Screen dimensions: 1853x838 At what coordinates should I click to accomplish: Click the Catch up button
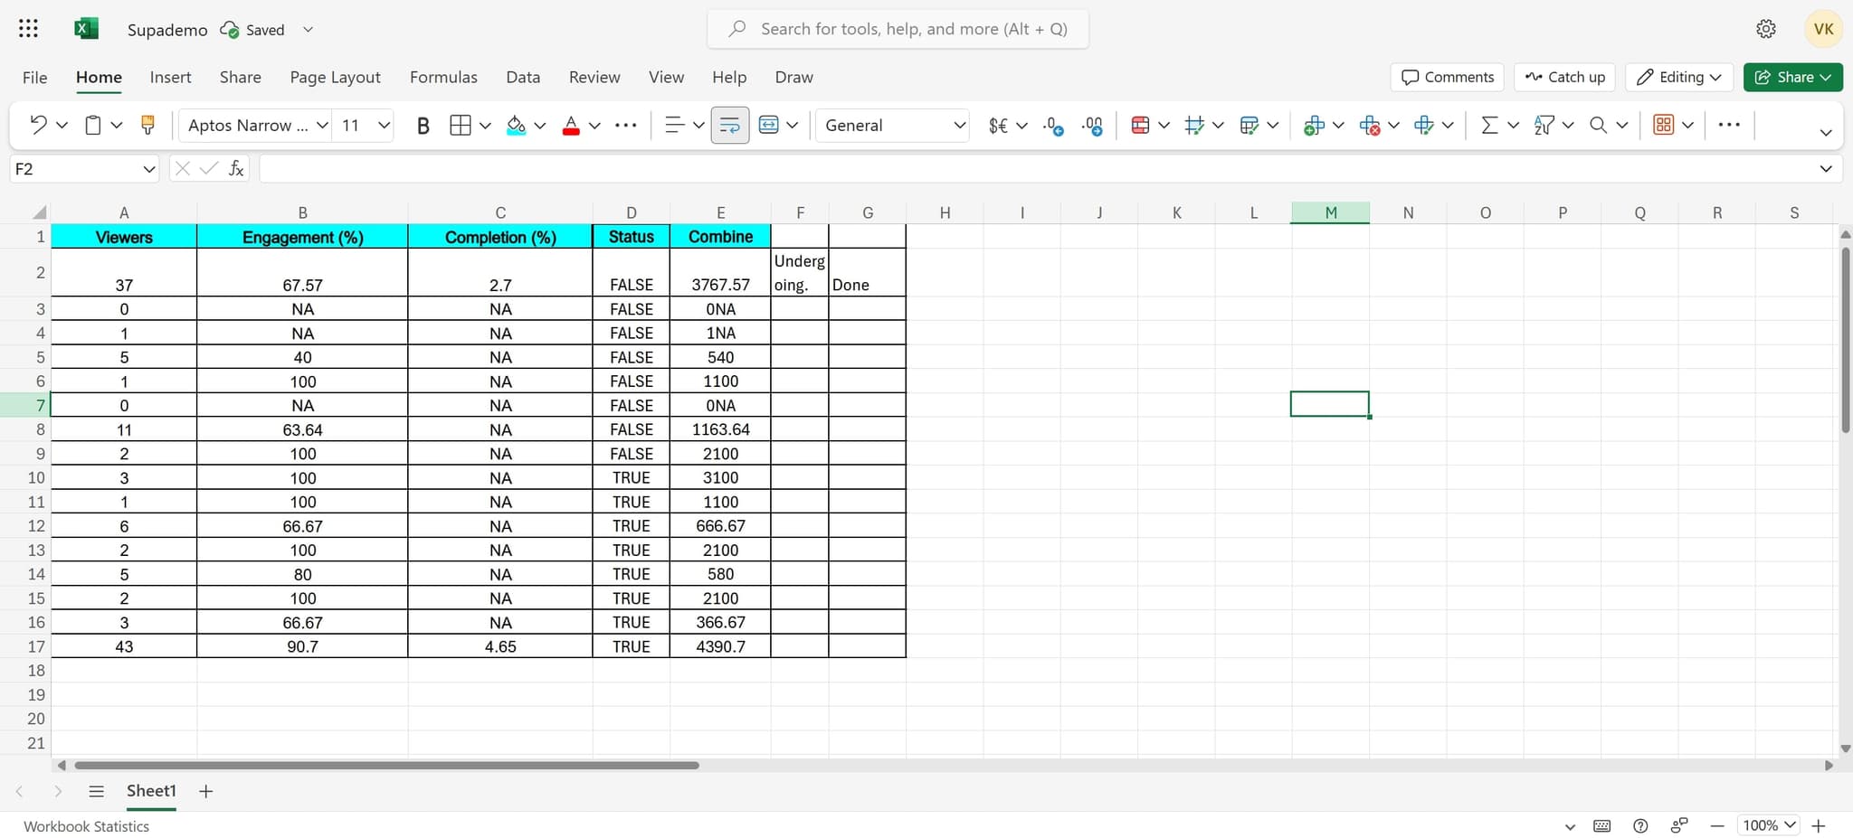1564,77
